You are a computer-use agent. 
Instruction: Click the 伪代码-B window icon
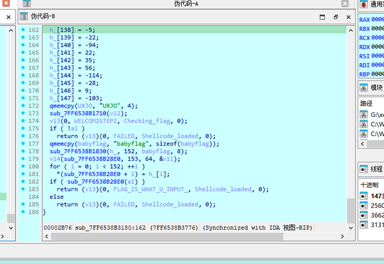[24, 17]
